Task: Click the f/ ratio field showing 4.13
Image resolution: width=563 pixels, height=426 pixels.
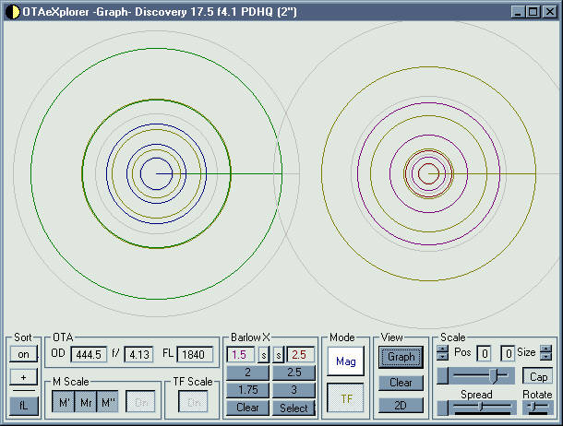Action: click(139, 355)
